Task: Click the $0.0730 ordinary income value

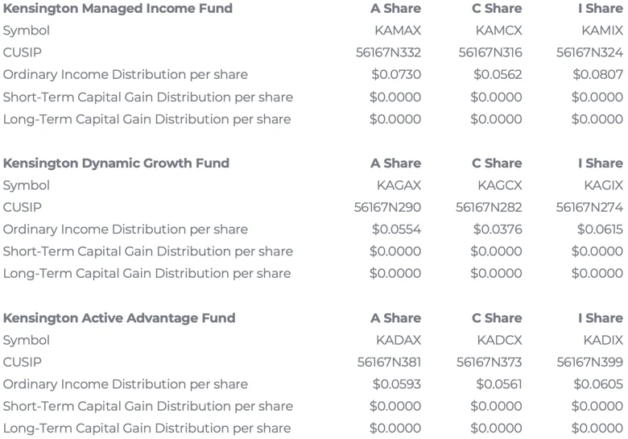Action: tap(396, 74)
